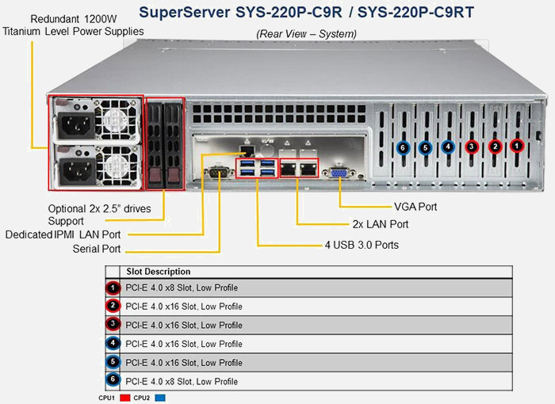Click the blue VGA connector on the rear panel
This screenshot has width=555, height=404.
click(339, 173)
